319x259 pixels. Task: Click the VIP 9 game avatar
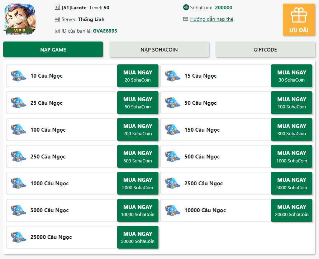(19, 19)
